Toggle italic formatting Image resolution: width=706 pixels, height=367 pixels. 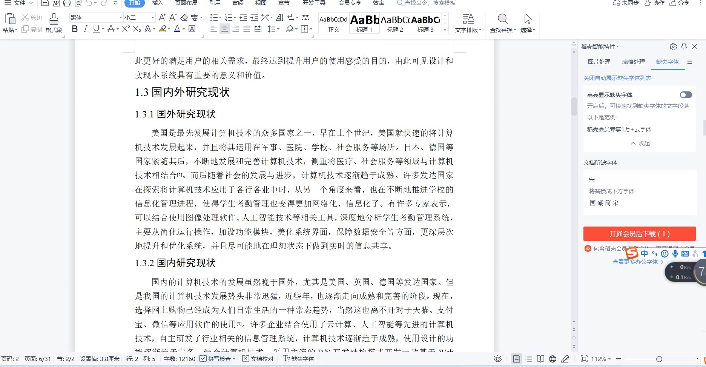click(x=85, y=29)
